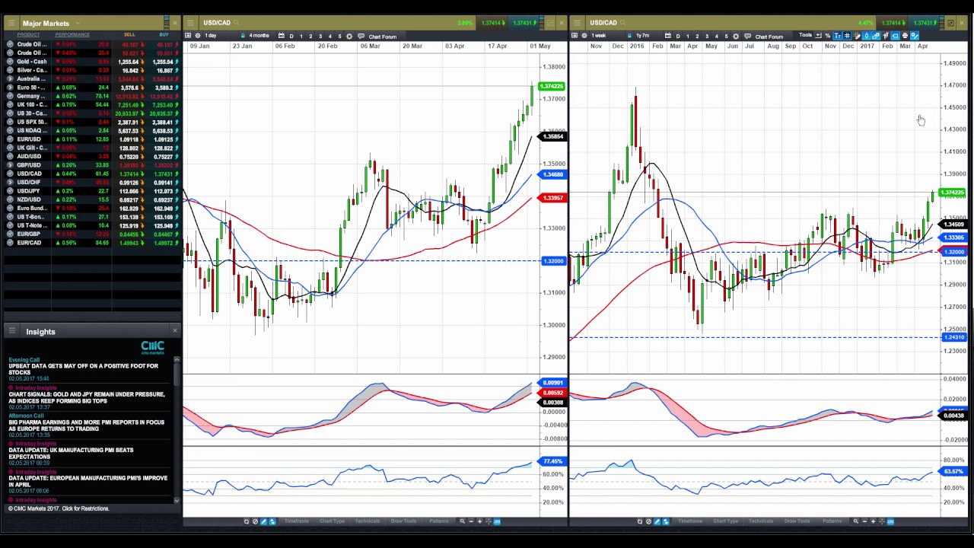Sort the watchlist by the PRODUCT column
Screen dimensions: 974x548
click(29, 35)
